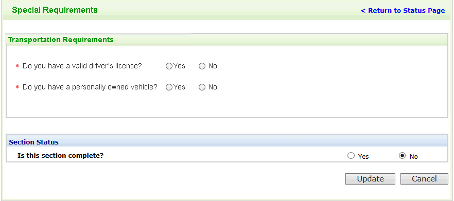Click the driver's license question text
The width and height of the screenshot is (454, 201).
coord(82,66)
